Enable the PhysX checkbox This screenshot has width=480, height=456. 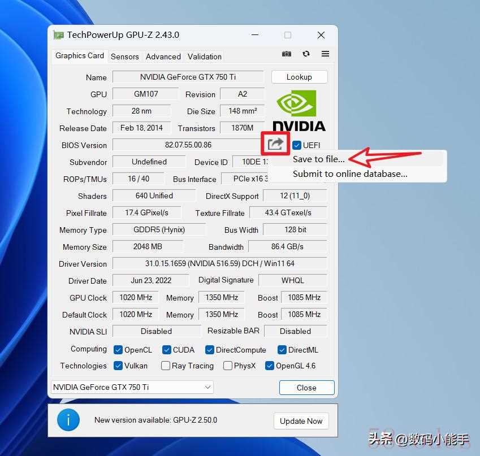pos(228,366)
